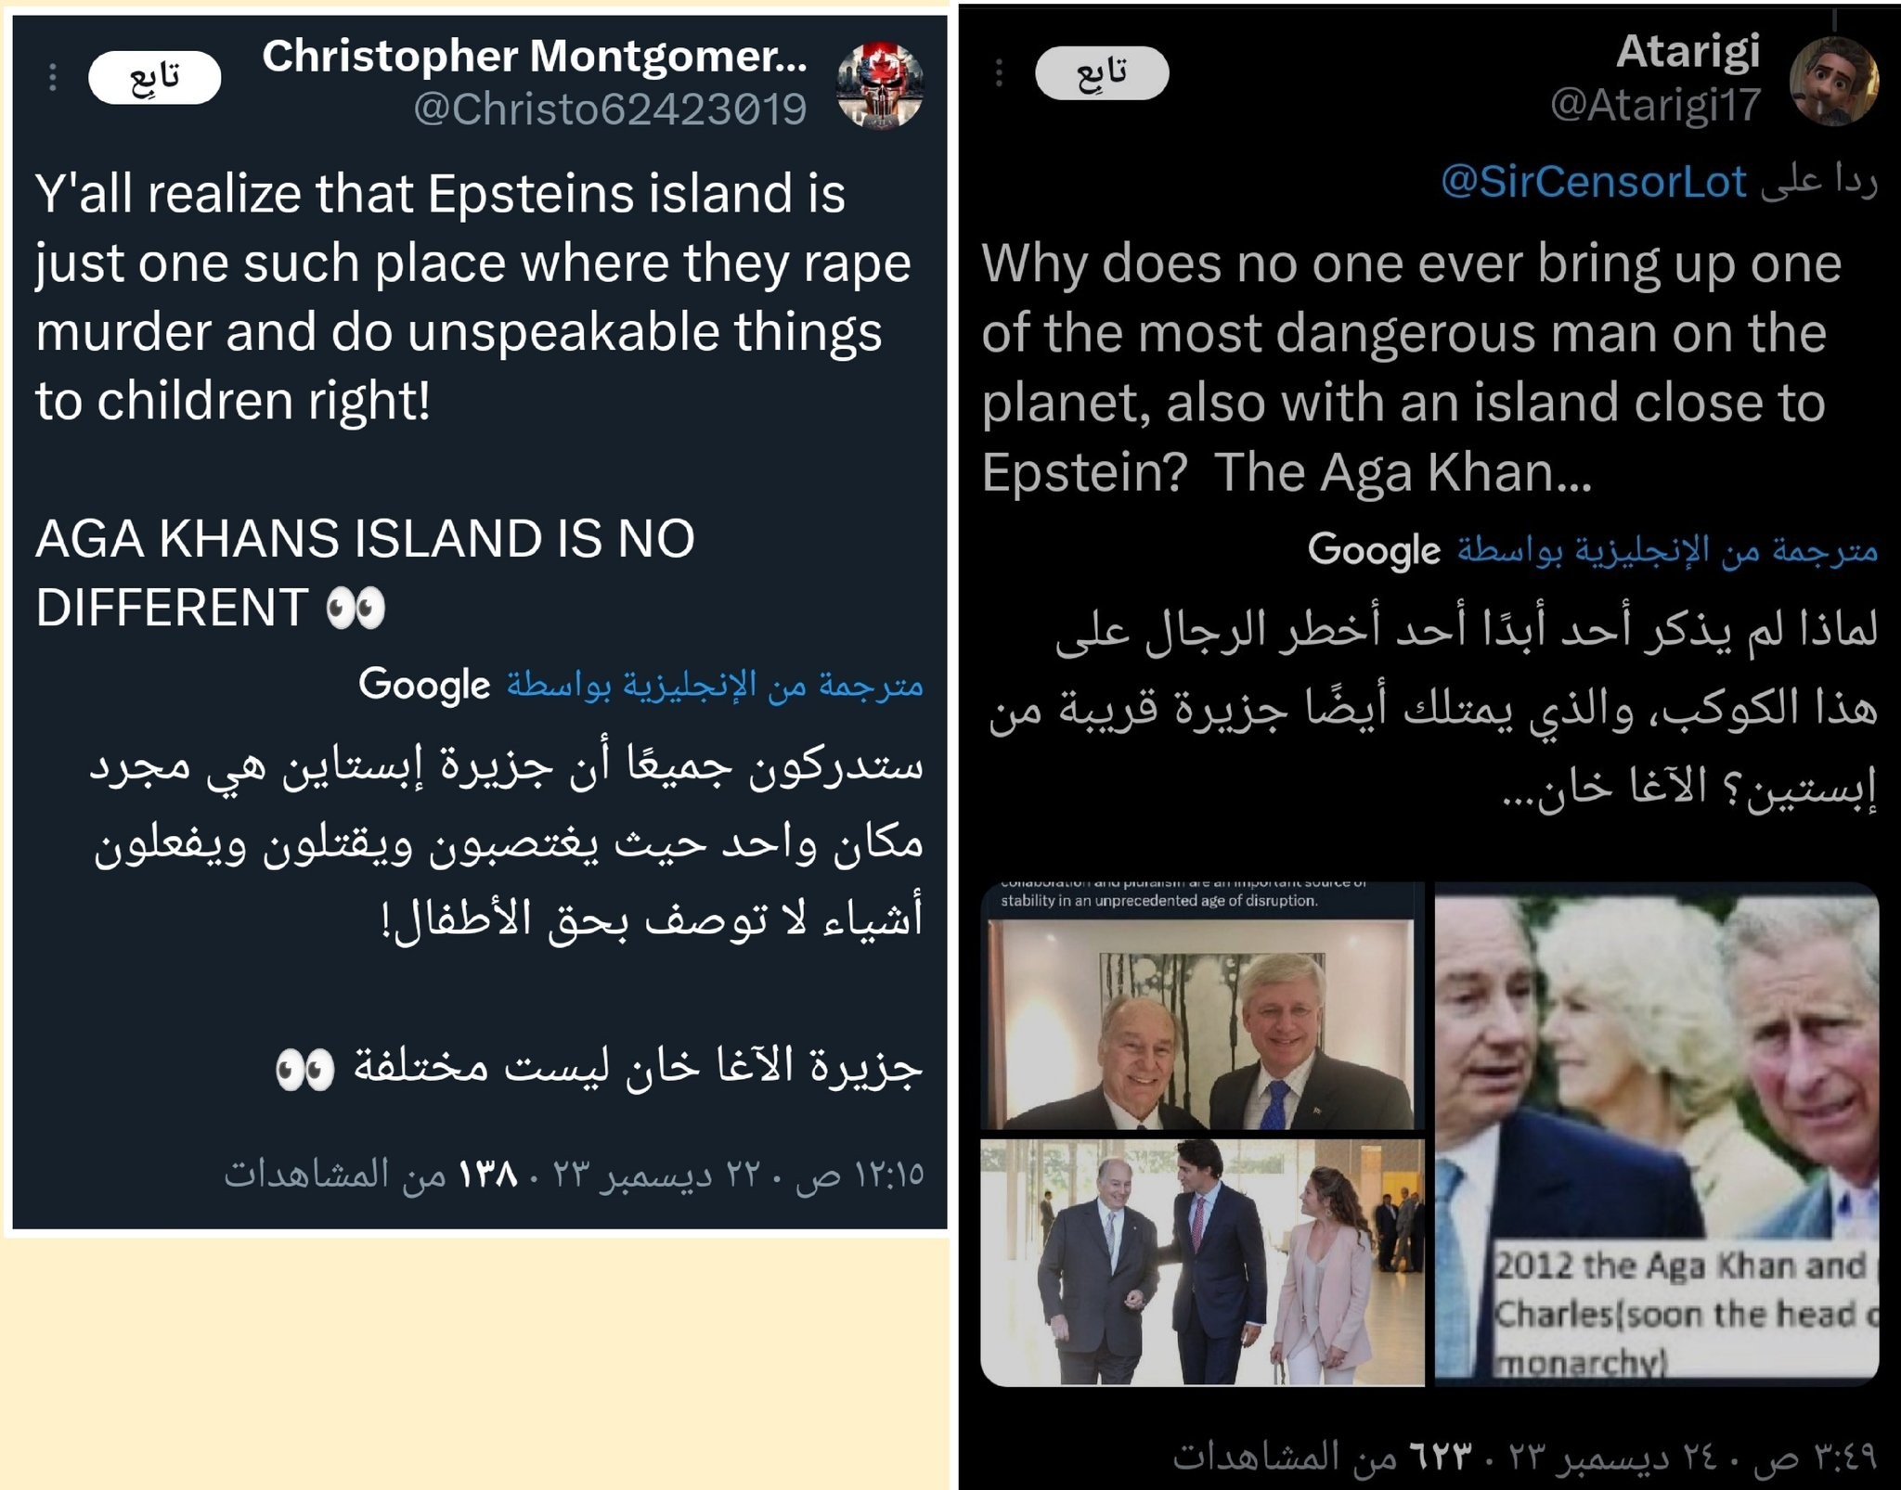
Task: Open the @SirCensorLot mention link
Action: pos(1594,181)
